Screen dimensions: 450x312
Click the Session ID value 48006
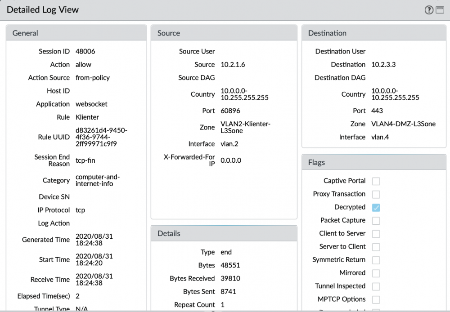(x=85, y=52)
